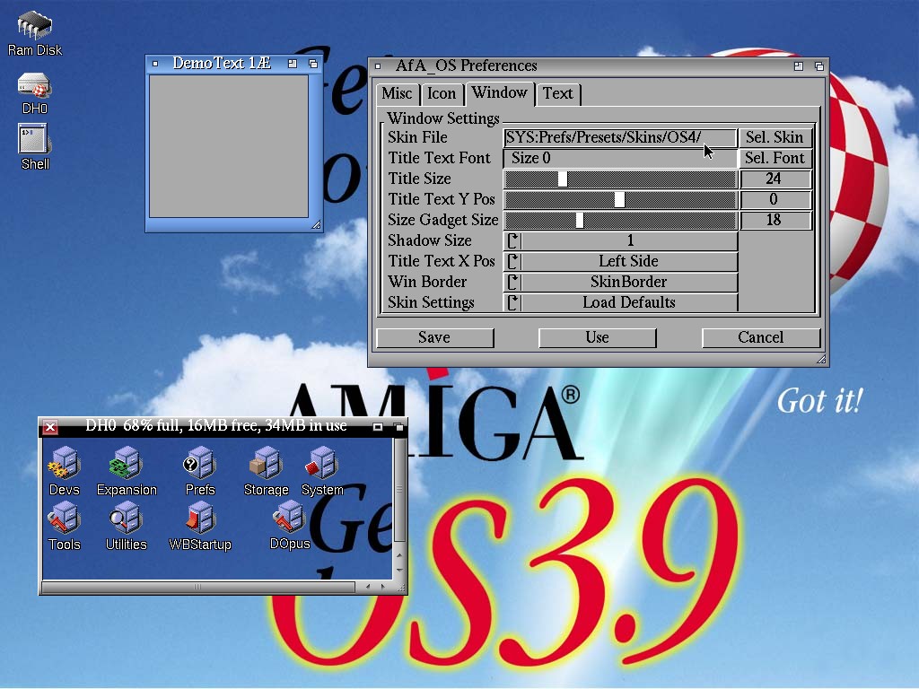This screenshot has height=689, width=919.
Task: Open the Shell desktop icon
Action: 35,147
